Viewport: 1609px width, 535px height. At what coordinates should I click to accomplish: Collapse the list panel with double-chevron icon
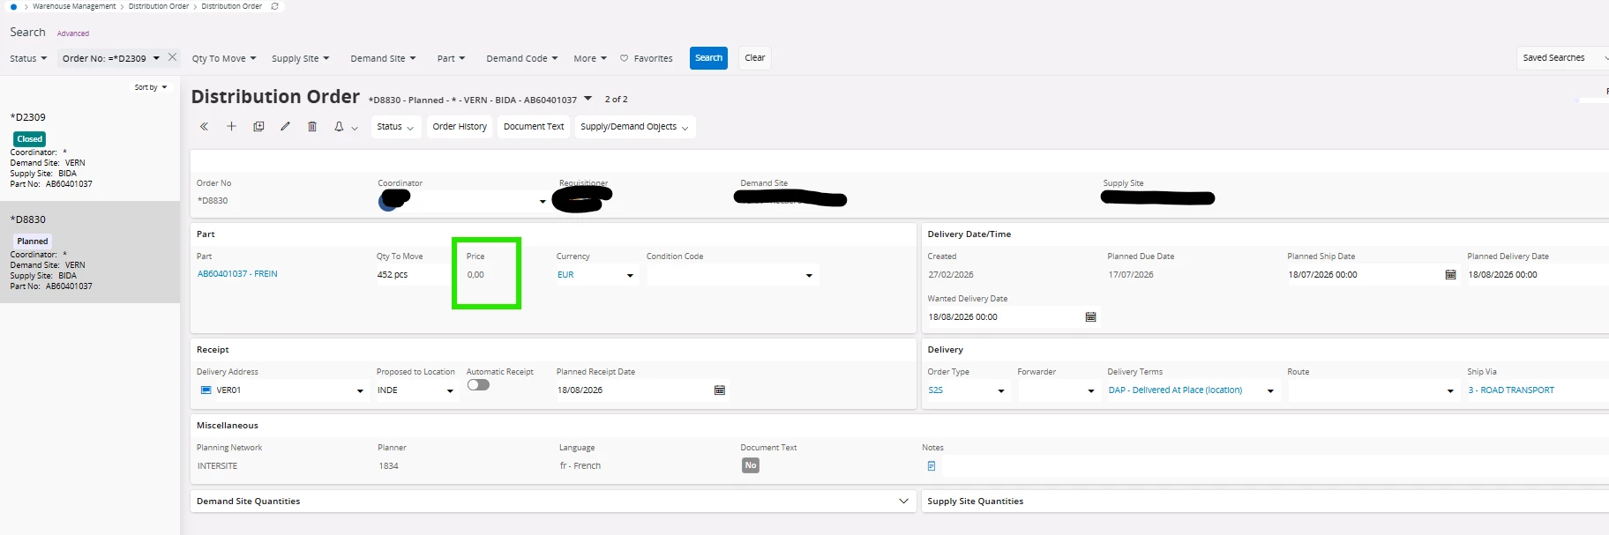(204, 127)
